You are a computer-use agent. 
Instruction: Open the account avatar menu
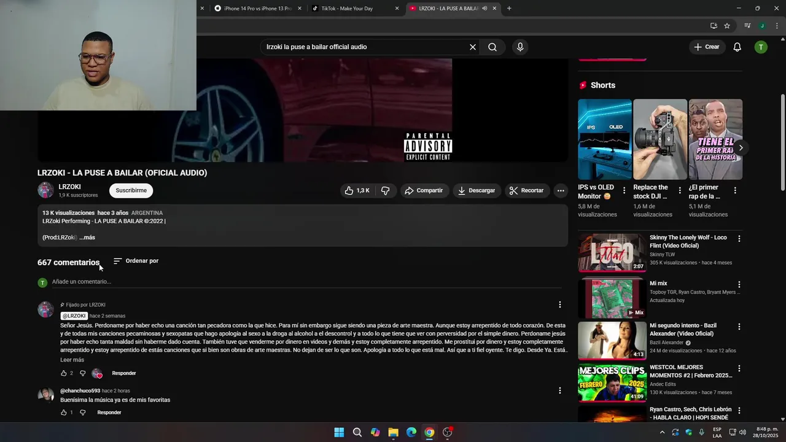[x=761, y=47]
